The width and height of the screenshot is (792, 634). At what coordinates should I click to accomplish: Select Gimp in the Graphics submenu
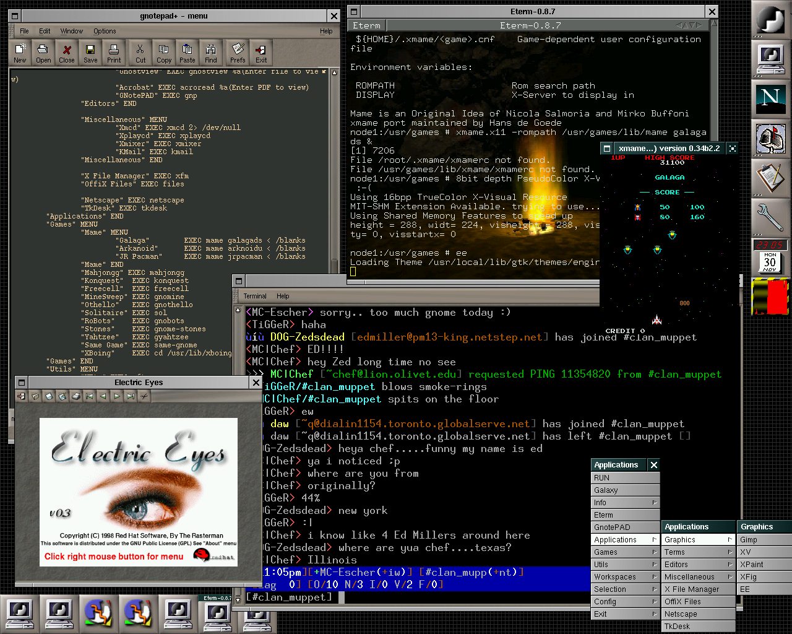click(x=765, y=540)
